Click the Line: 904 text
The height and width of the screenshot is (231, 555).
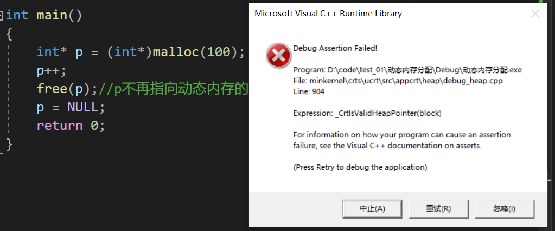[309, 91]
